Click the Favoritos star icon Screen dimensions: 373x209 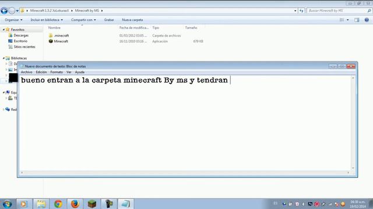click(x=8, y=30)
